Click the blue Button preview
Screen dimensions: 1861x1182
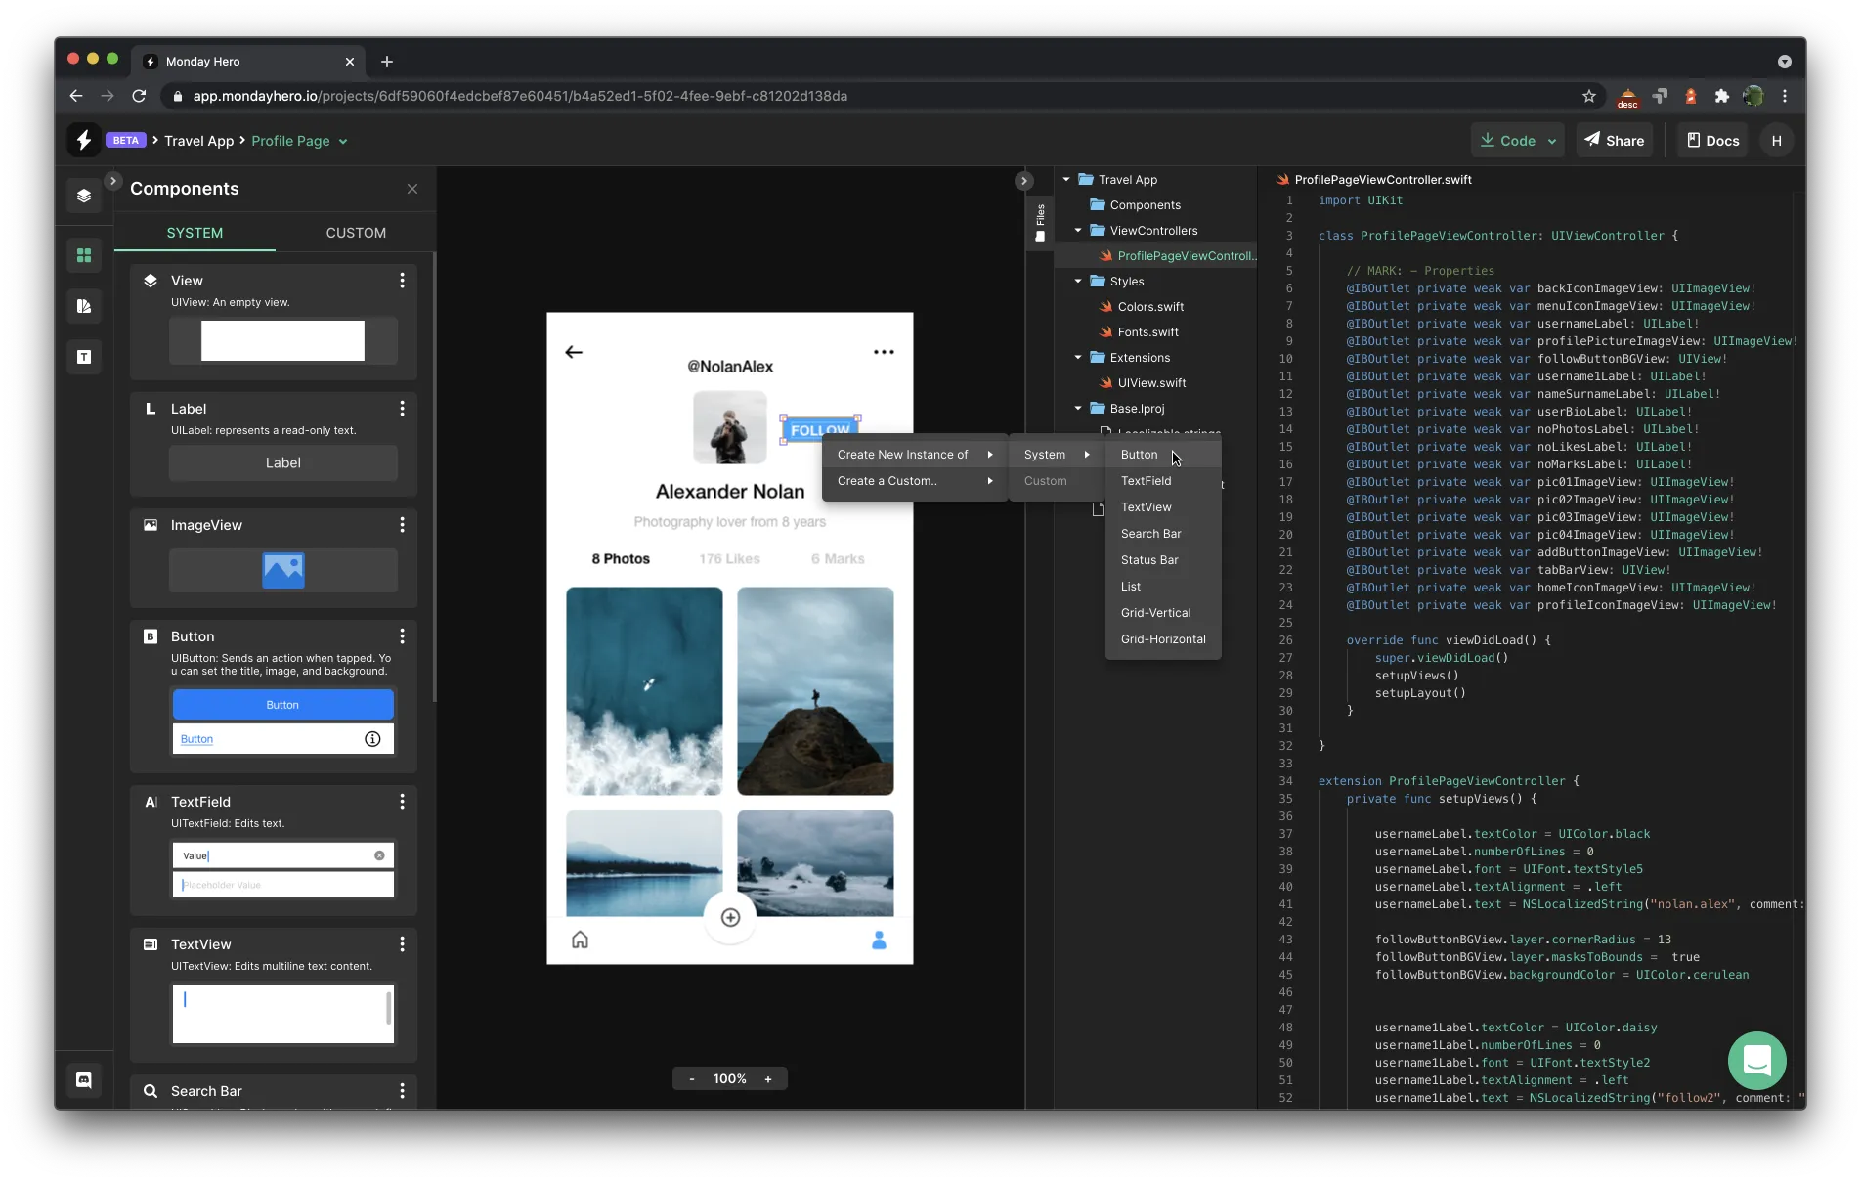282,705
